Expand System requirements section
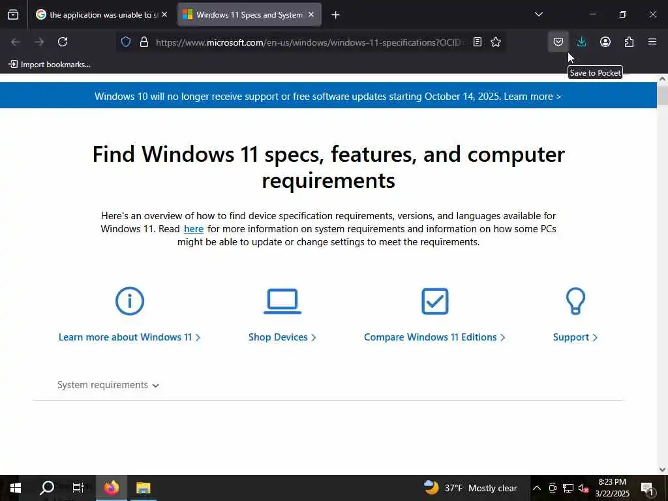Viewport: 668px width, 501px height. (108, 385)
